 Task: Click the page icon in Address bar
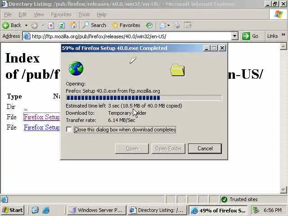tap(27, 36)
